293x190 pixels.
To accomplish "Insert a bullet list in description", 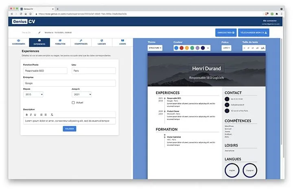I will 46,114.
